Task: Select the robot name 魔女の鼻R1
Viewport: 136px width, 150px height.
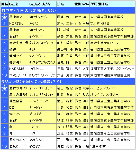Action: tap(18, 88)
